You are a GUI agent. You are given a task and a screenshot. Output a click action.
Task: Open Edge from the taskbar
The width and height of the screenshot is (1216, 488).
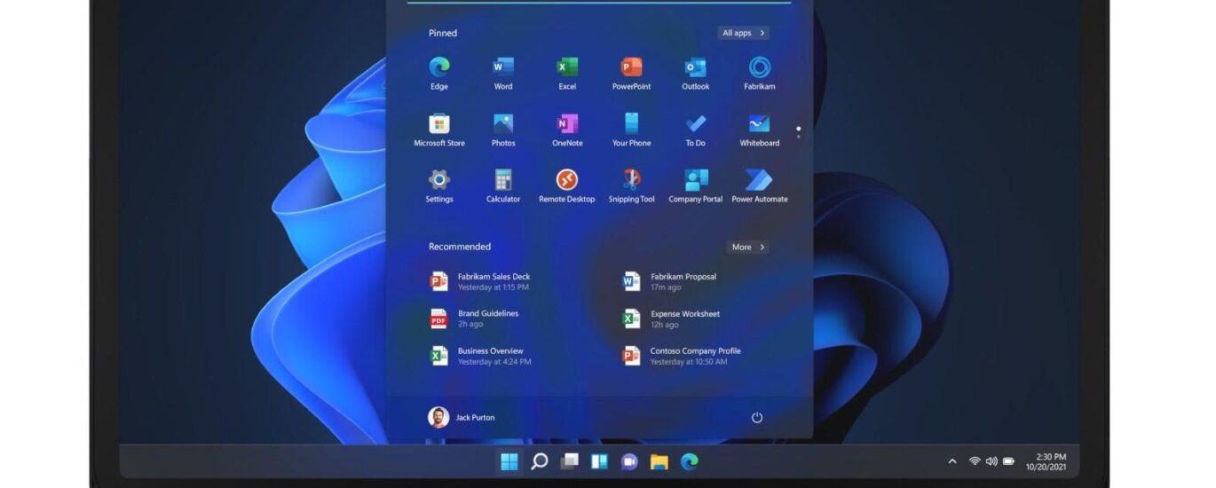(689, 461)
